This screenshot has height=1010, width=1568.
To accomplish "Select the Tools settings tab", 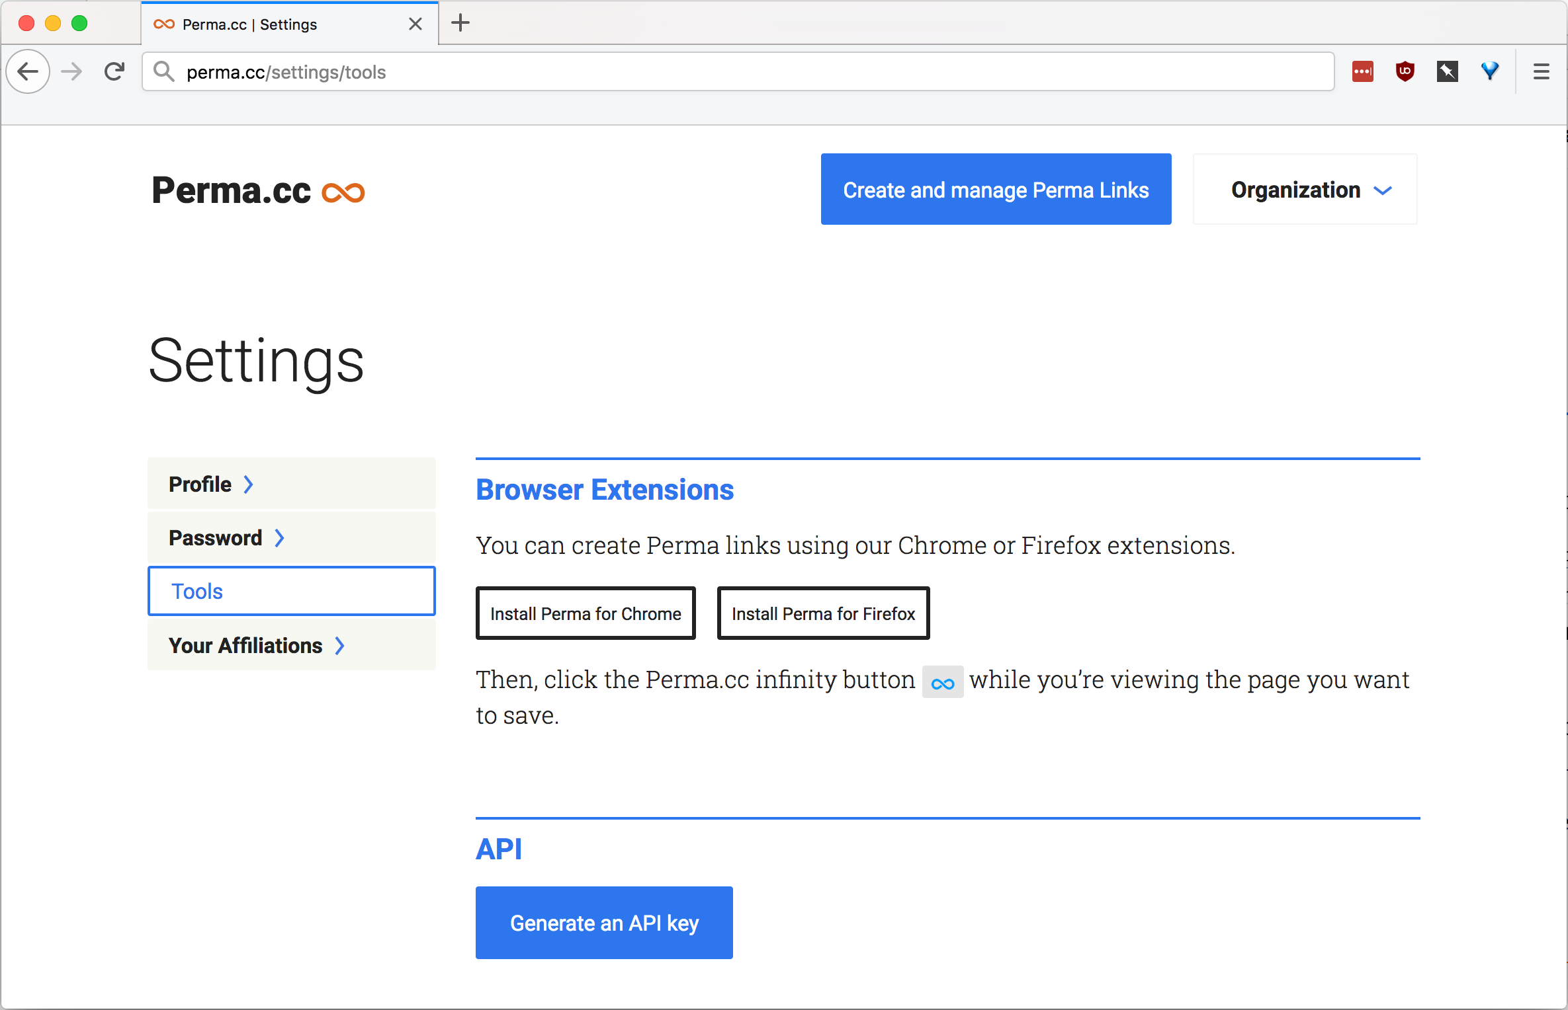I will tap(292, 590).
